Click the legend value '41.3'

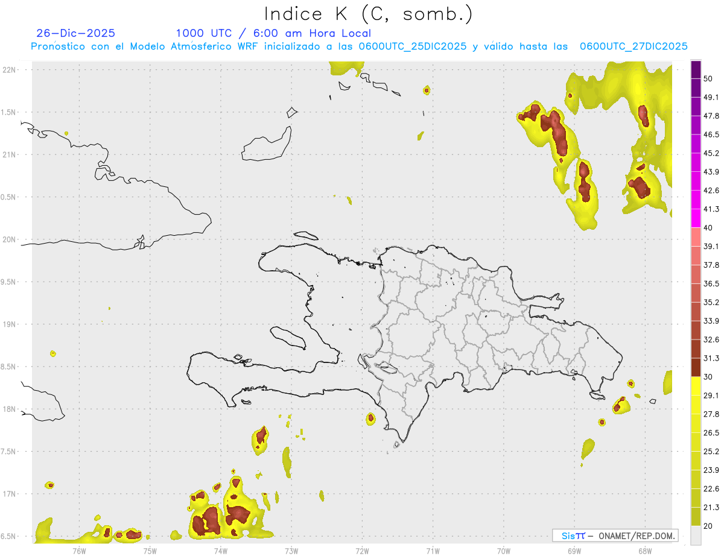tap(711, 209)
